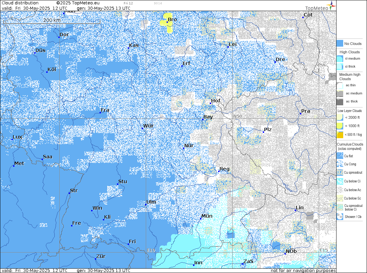Click the < 2000 ft low cloud swatch
The image size is (367, 273).
click(x=340, y=117)
